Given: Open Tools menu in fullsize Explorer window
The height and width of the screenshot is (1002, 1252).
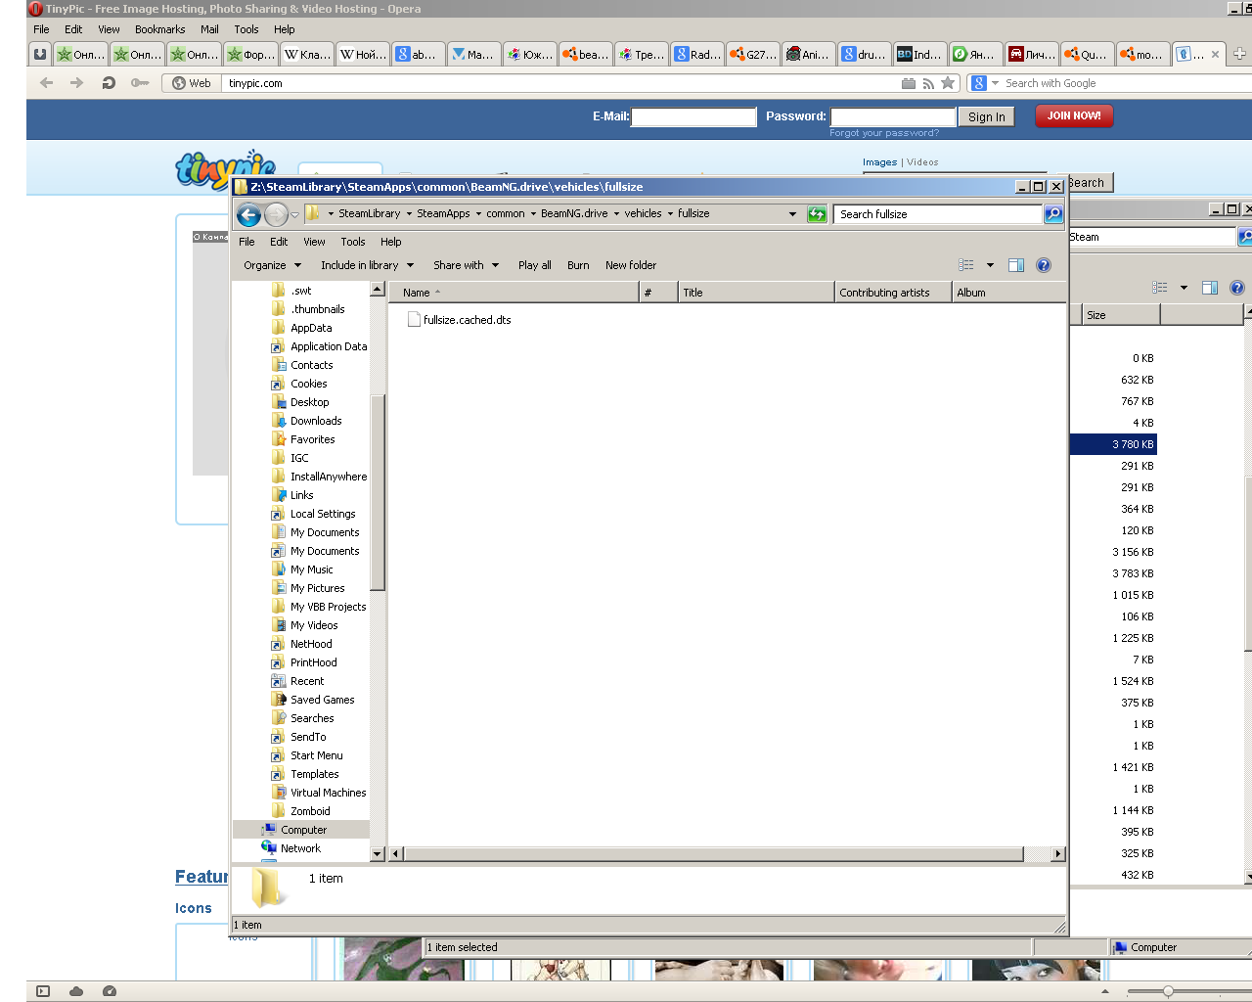Looking at the screenshot, I should tap(353, 242).
